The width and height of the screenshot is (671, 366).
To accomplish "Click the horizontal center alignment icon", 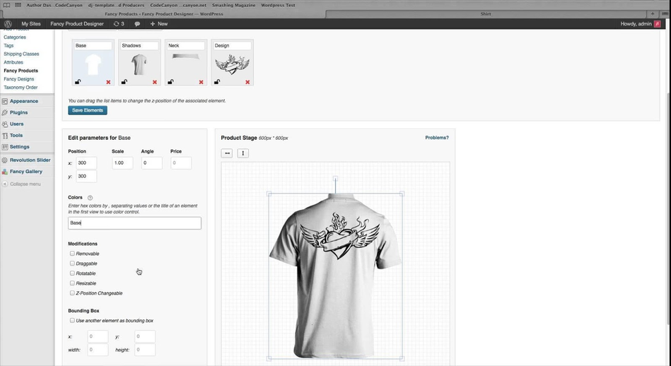I will [x=227, y=153].
